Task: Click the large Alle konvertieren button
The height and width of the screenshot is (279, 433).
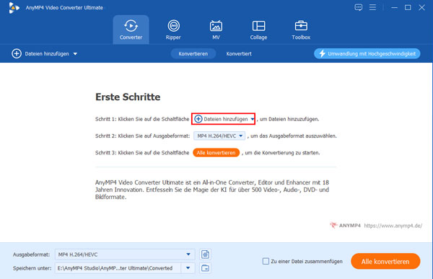Action: [385, 262]
